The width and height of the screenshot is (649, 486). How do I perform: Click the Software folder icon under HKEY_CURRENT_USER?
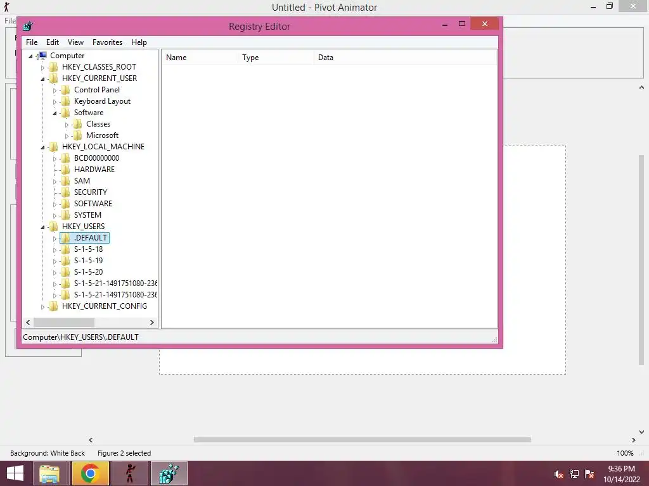[x=65, y=113]
